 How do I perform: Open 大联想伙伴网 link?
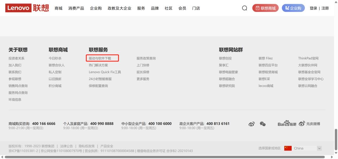(308, 65)
